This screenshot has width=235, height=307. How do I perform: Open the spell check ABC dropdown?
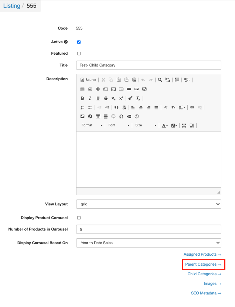[x=187, y=80]
